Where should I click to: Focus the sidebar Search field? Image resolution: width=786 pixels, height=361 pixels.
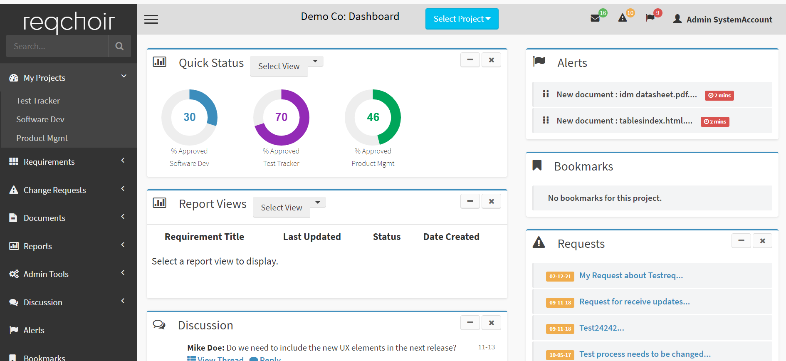click(57, 46)
